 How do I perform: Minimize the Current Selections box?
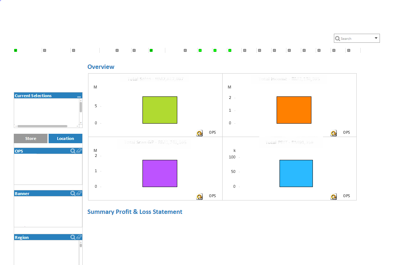(79, 96)
